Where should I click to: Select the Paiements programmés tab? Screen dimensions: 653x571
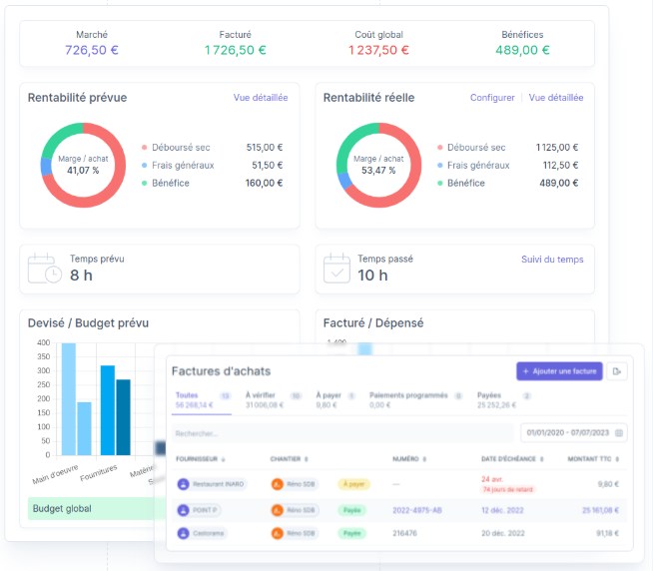coord(408,395)
